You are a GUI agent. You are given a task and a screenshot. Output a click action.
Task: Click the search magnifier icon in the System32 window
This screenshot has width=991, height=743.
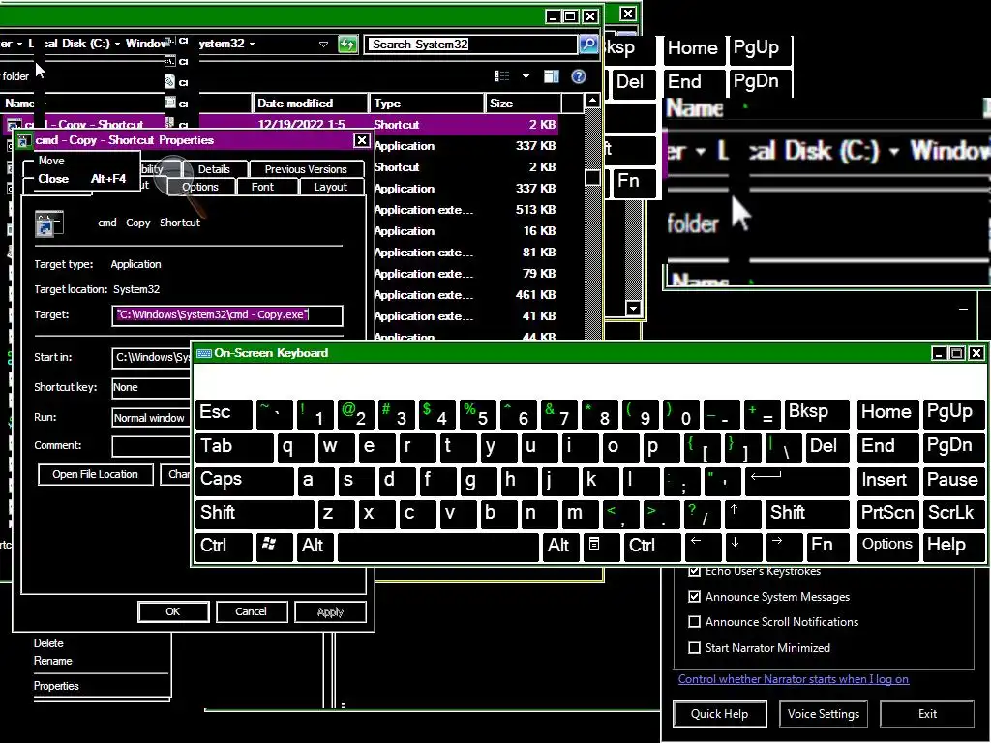click(588, 45)
